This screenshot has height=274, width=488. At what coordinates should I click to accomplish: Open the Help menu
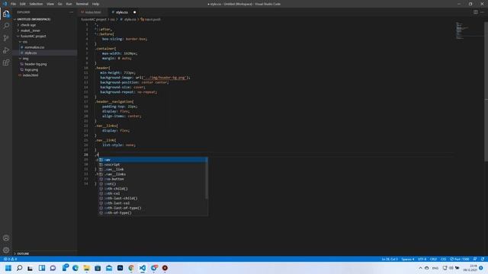[x=95, y=4]
